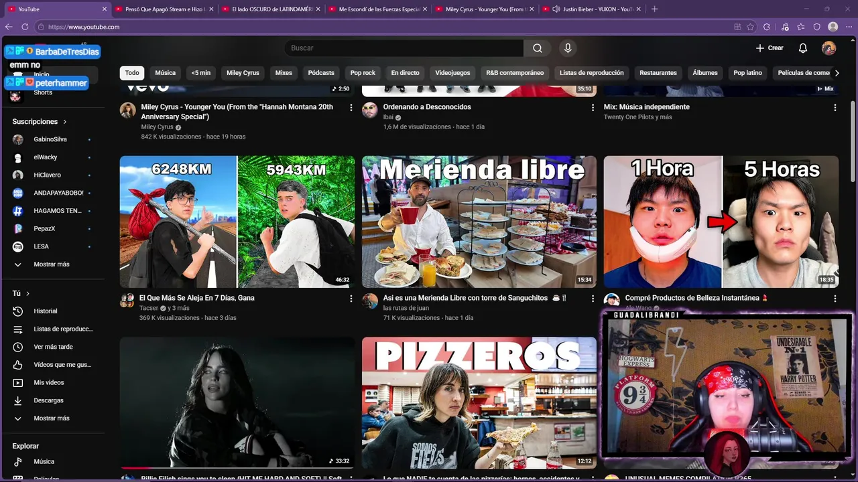Image resolution: width=858 pixels, height=482 pixels.
Task: Open browser extensions puzzle icon
Action: (x=767, y=27)
